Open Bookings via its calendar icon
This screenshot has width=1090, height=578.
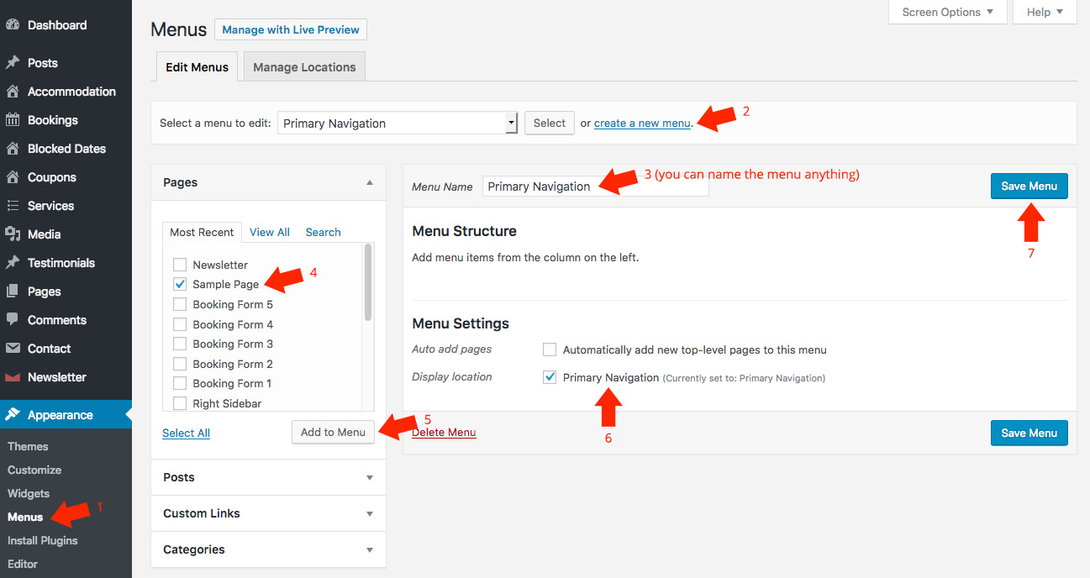tap(13, 120)
